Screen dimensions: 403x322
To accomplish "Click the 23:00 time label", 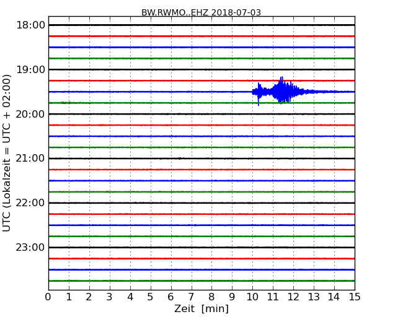I will coord(30,247).
